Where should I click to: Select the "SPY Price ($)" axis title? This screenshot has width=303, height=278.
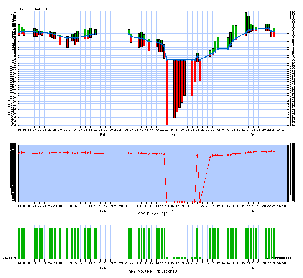tap(153, 214)
